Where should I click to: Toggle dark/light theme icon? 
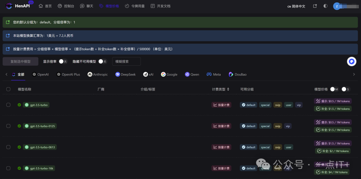tap(325, 6)
